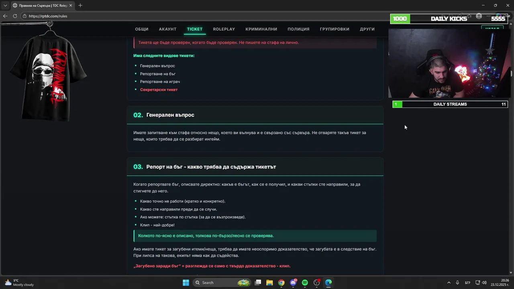The image size is (514, 289).
Task: Click the DAILY KICKS overlay bar
Action: (x=449, y=19)
